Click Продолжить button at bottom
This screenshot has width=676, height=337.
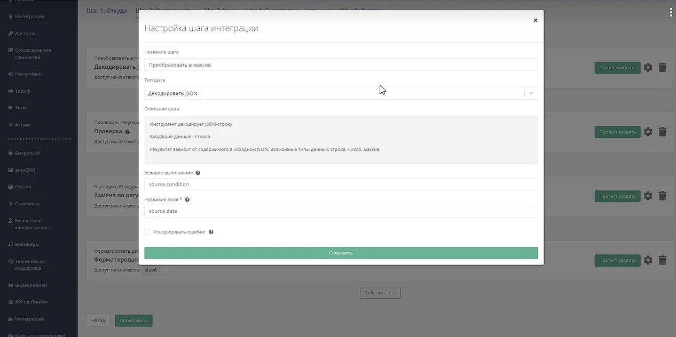click(133, 320)
